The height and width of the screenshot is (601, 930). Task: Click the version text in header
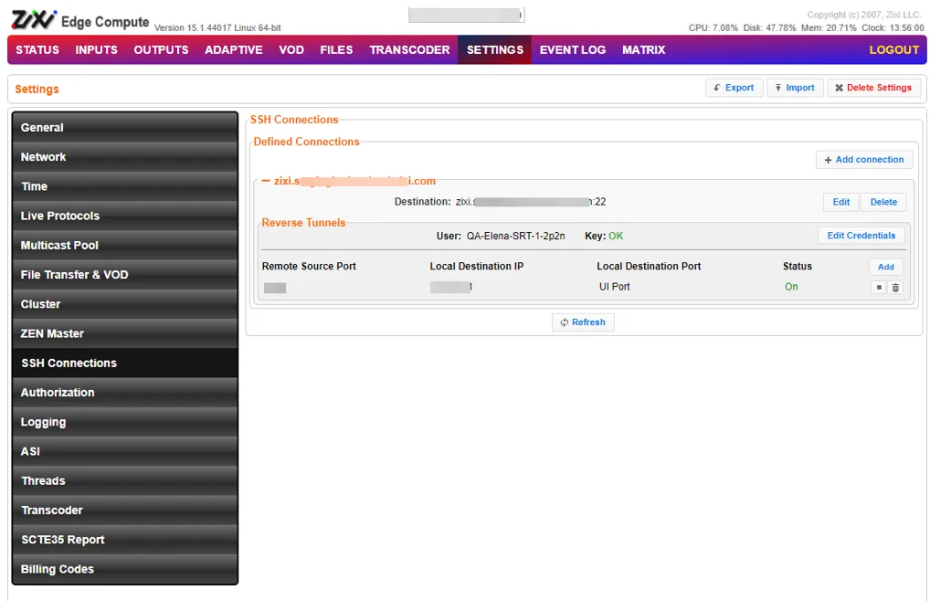[217, 27]
